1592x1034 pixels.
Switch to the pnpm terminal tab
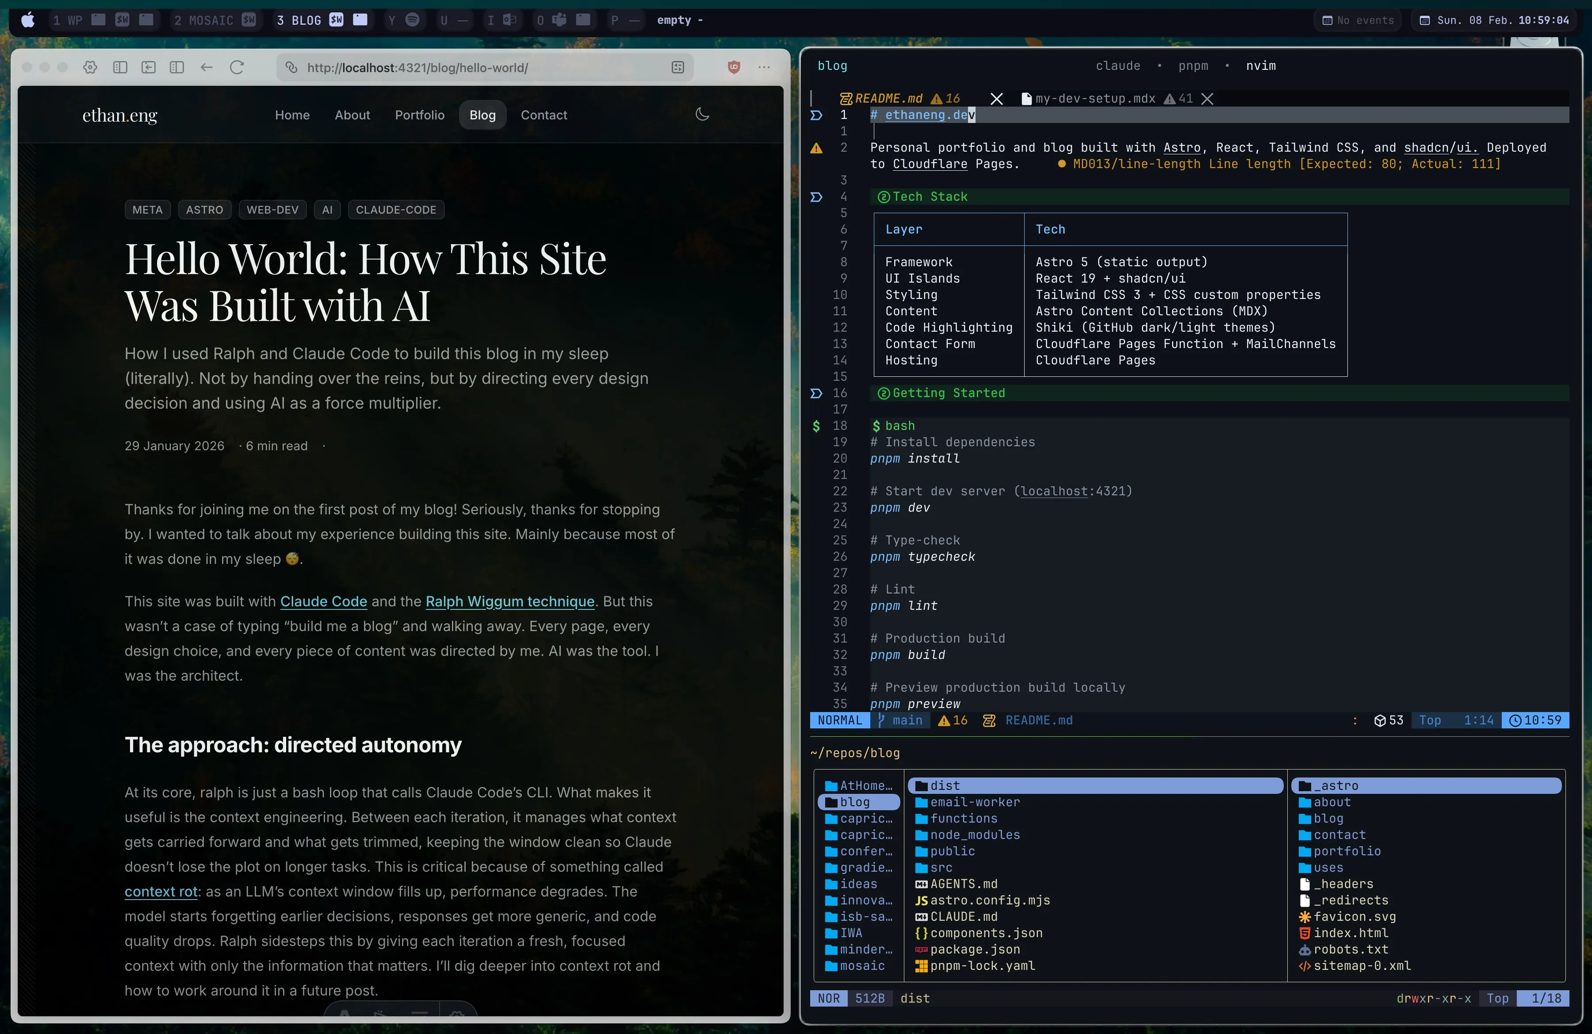click(x=1193, y=65)
